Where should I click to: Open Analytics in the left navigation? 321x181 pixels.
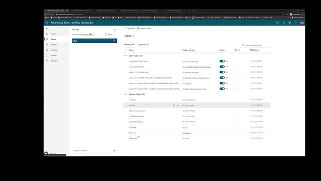pos(54,50)
